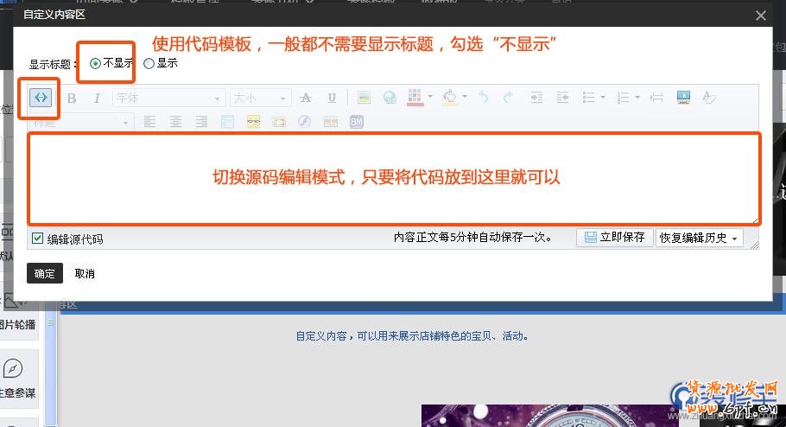This screenshot has width=786, height=427.
Task: Center align text
Action: click(x=175, y=122)
